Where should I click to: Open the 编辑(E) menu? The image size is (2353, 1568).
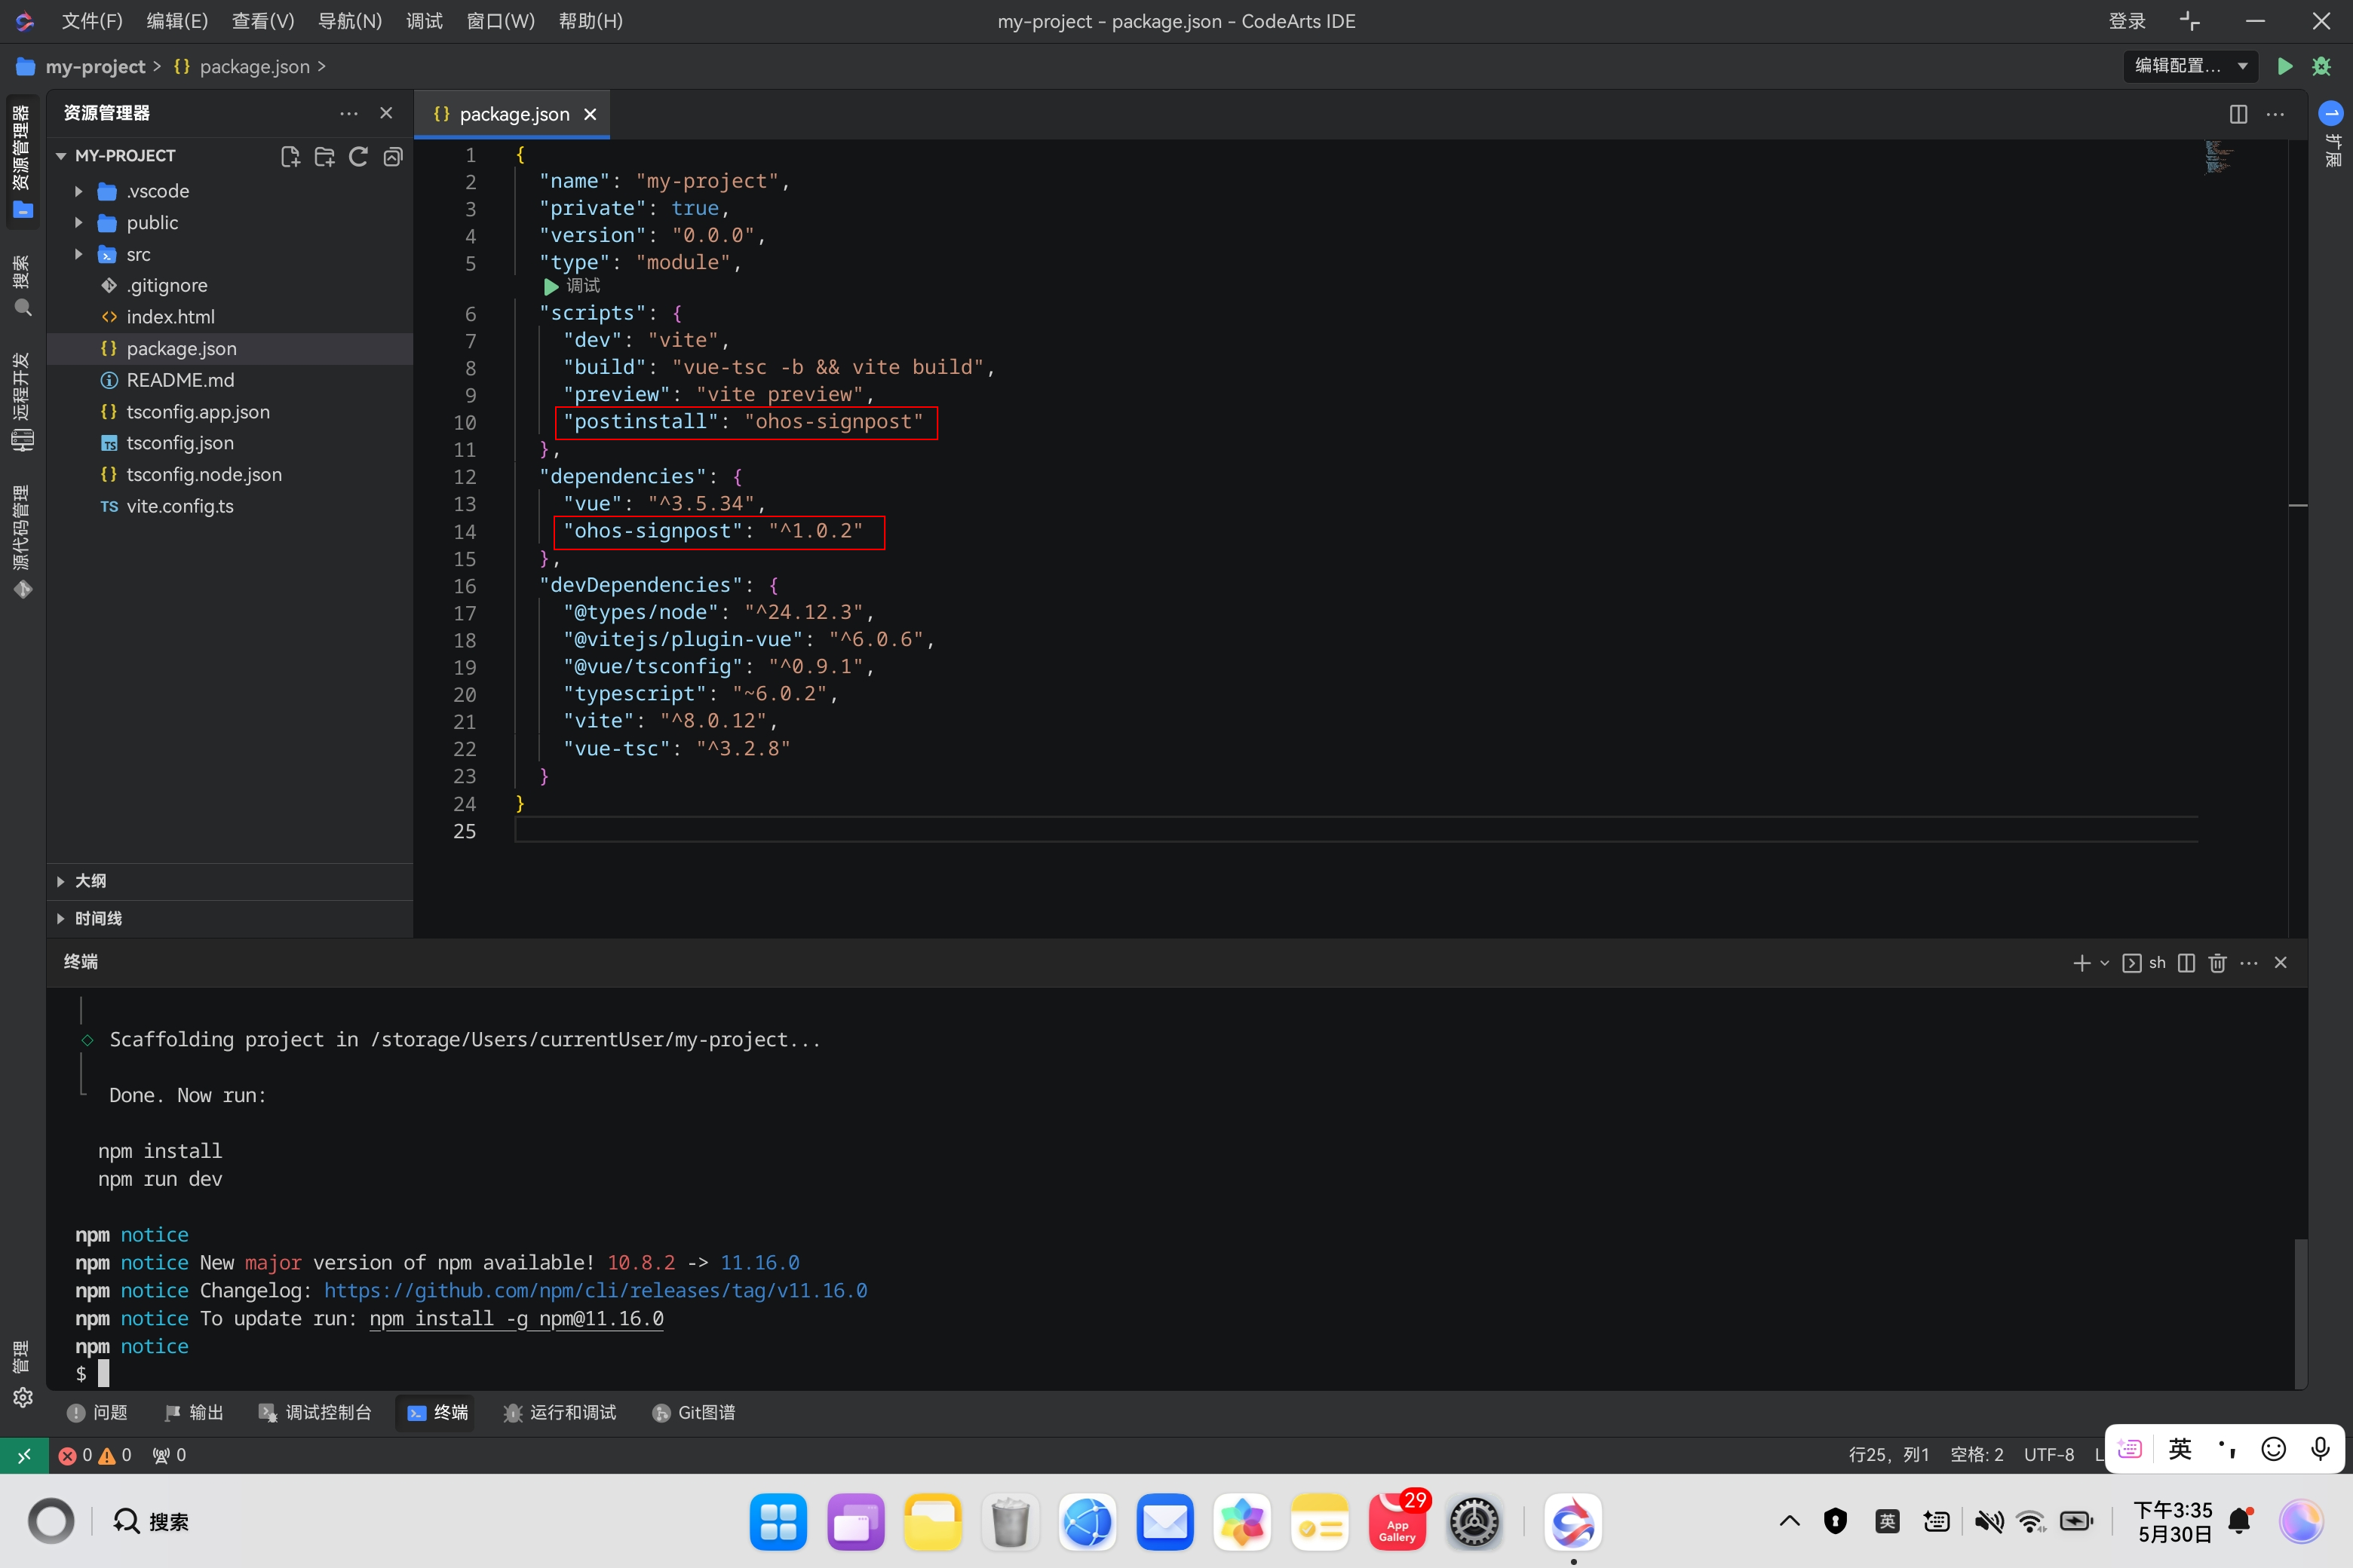177,21
